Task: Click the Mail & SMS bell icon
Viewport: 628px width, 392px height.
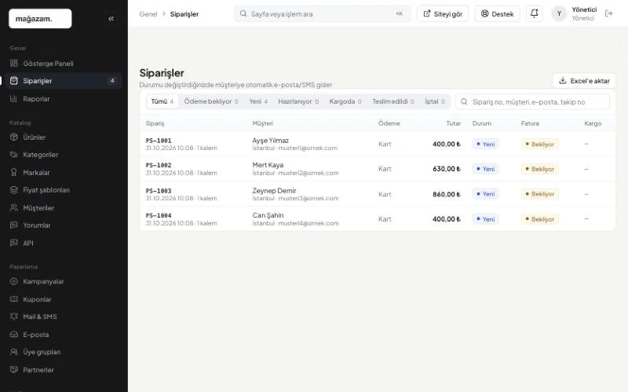Action: click(14, 317)
